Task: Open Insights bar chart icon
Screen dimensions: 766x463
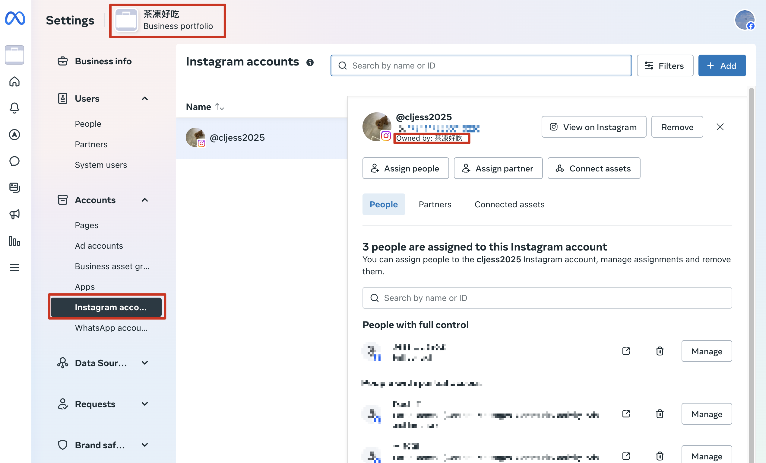Action: 14,241
